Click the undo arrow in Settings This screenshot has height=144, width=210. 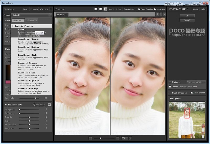tap(41, 9)
